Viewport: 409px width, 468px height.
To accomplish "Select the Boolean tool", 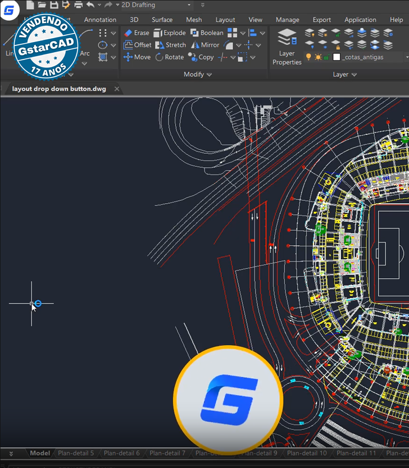I will pyautogui.click(x=207, y=33).
